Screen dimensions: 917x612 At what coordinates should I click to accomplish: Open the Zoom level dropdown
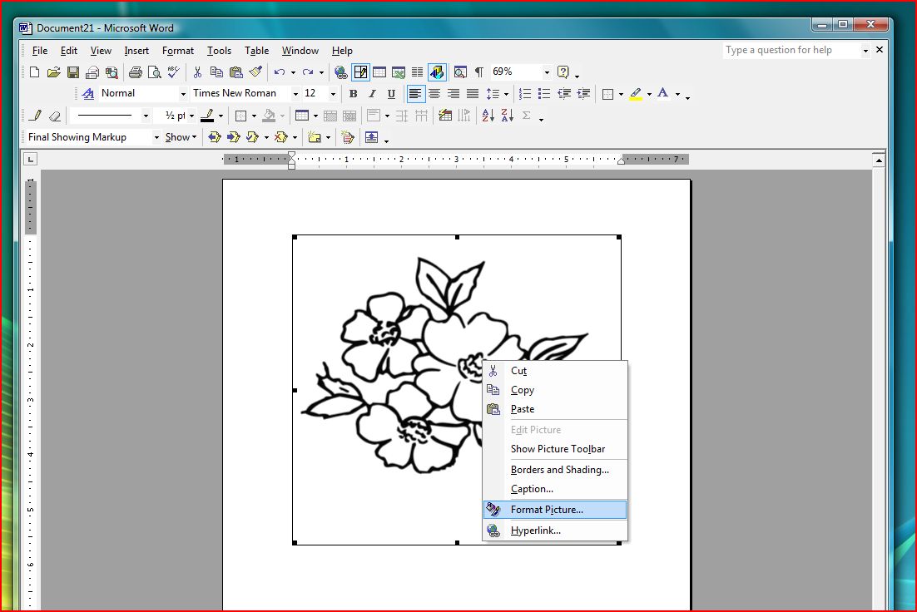coord(546,72)
